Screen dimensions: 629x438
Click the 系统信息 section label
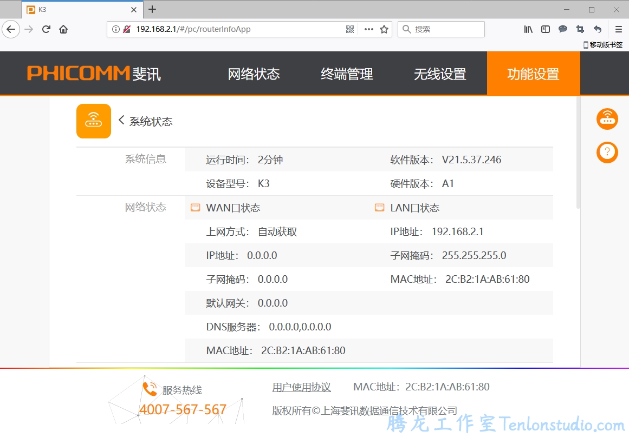point(146,159)
